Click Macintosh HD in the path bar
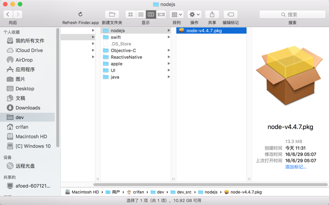 [82, 192]
